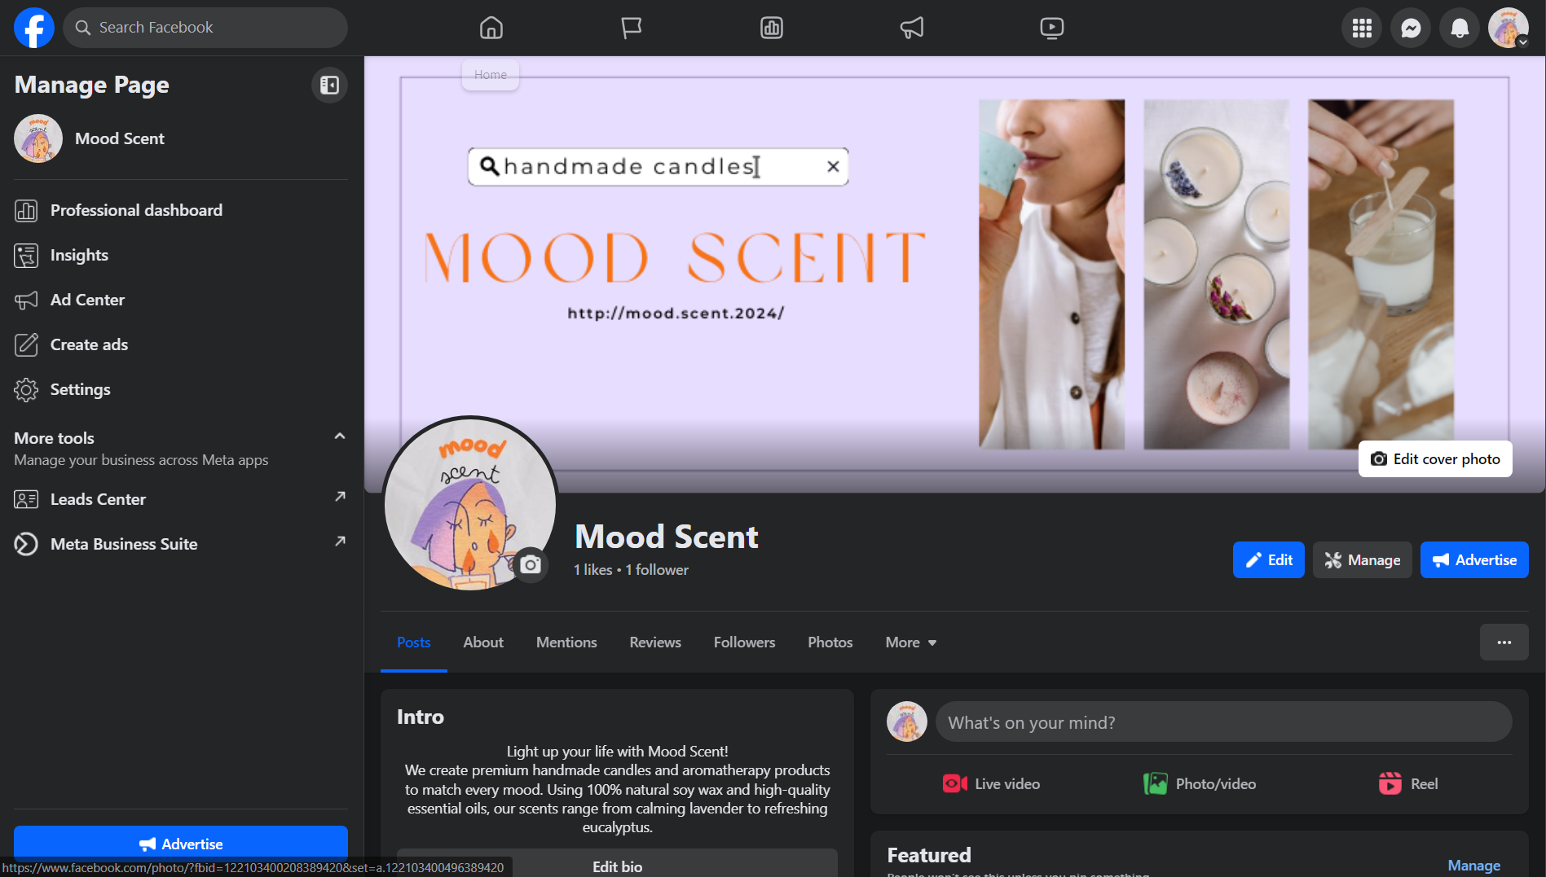Open Professional dashboard in sidebar
Viewport: 1546px width, 877px height.
181,210
